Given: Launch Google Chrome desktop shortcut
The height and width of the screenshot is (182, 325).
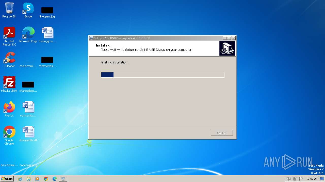Looking at the screenshot, I should click(x=9, y=135).
